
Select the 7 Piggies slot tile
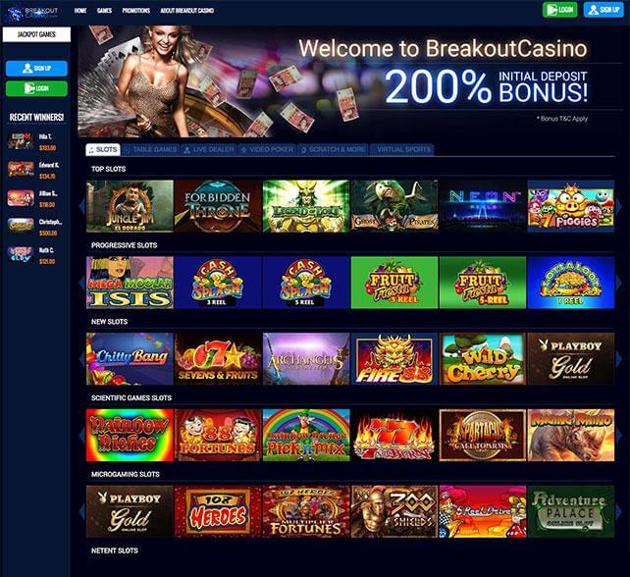click(x=570, y=206)
